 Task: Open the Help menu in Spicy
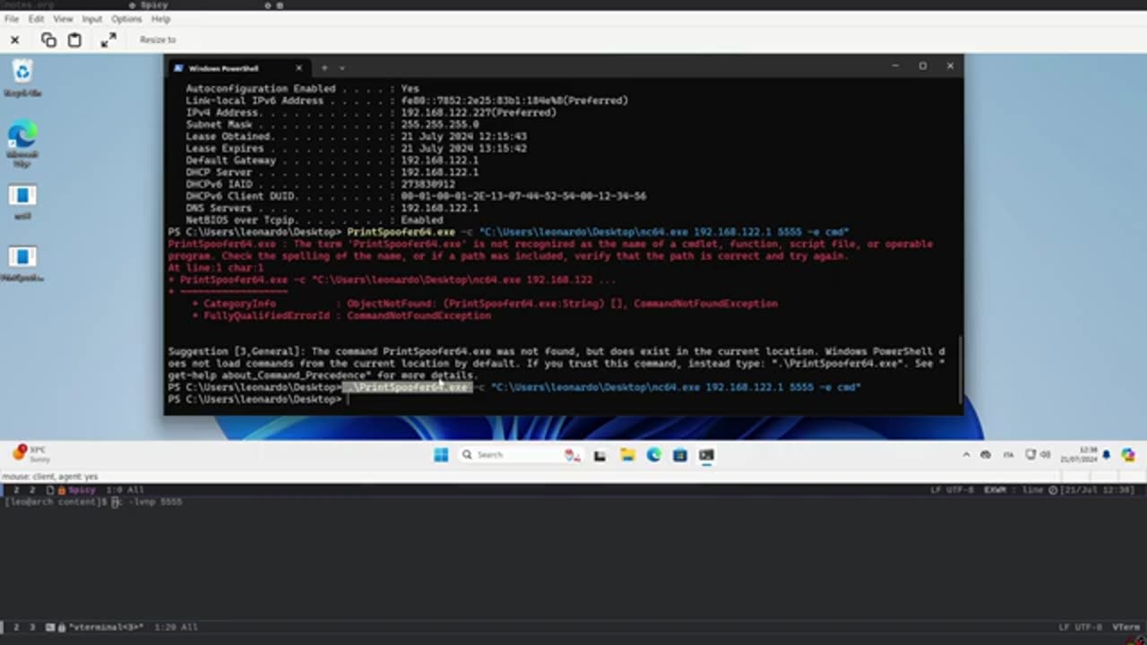pos(160,19)
